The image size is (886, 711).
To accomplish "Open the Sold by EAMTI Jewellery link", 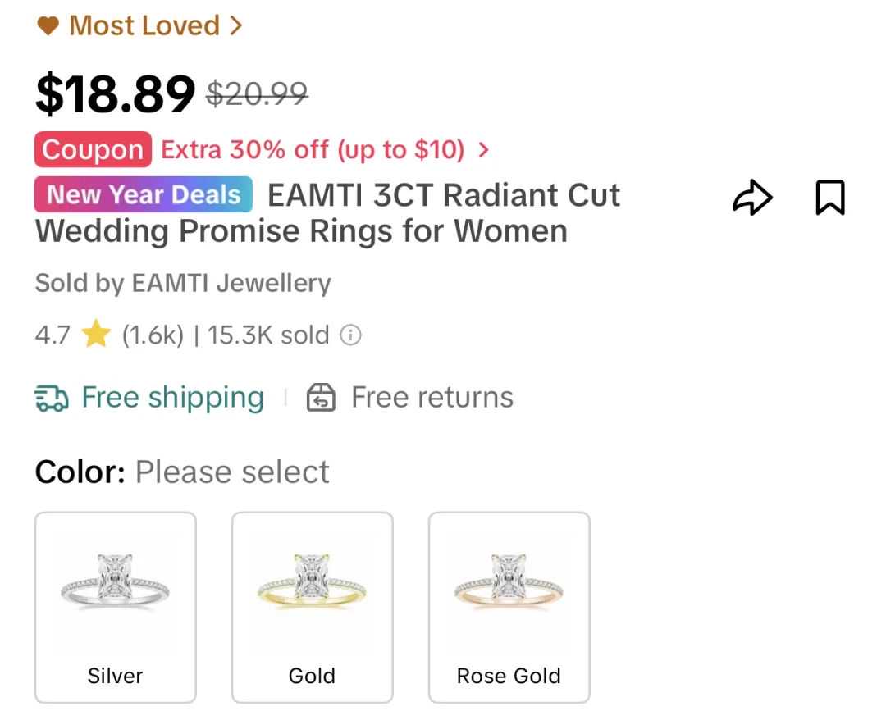I will click(x=182, y=283).
